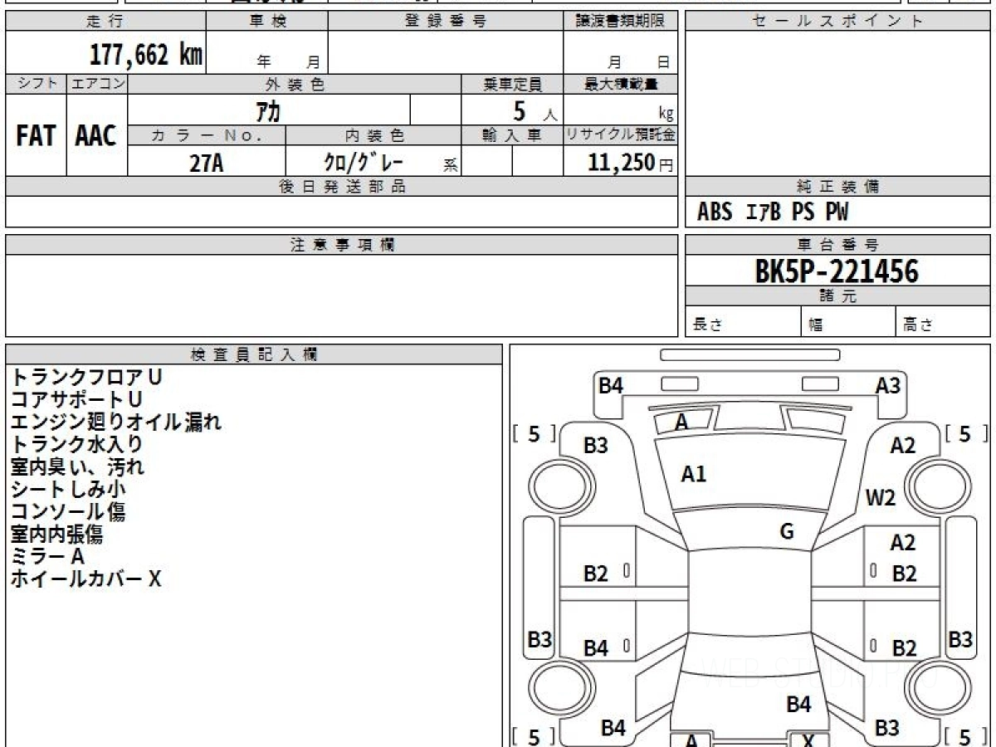Click the 譲渡書類期限 header
The height and width of the screenshot is (747, 996).
(621, 22)
